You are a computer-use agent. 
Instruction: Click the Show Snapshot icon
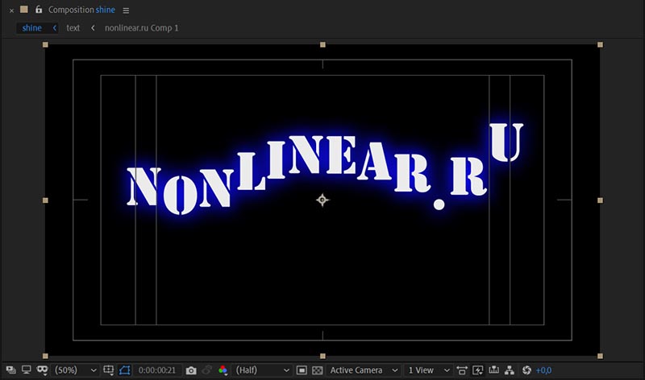[207, 370]
